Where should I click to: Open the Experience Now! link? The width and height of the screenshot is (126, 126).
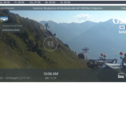[x=11, y=29]
